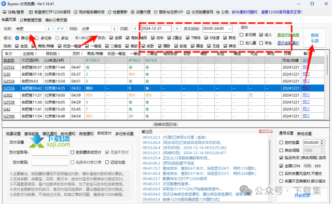
Task: Toggle the 成人 passenger checkbox
Action: (261, 35)
